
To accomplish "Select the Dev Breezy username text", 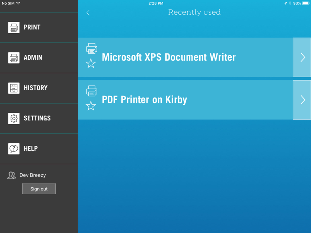I will click(33, 175).
